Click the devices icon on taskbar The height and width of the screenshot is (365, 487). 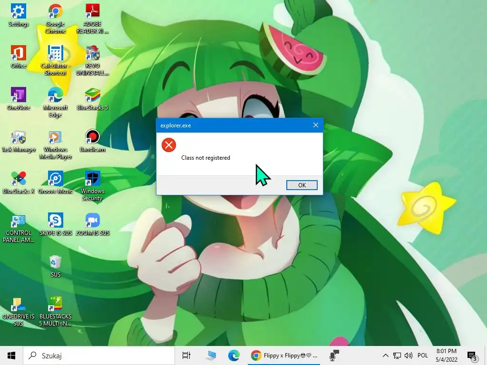pyautogui.click(x=334, y=355)
